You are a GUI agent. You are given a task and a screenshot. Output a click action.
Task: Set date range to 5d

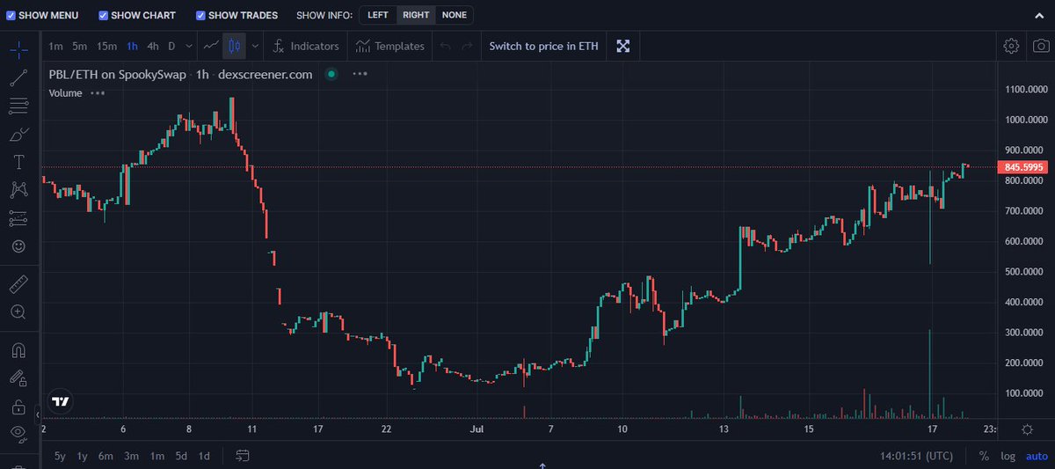tap(180, 456)
